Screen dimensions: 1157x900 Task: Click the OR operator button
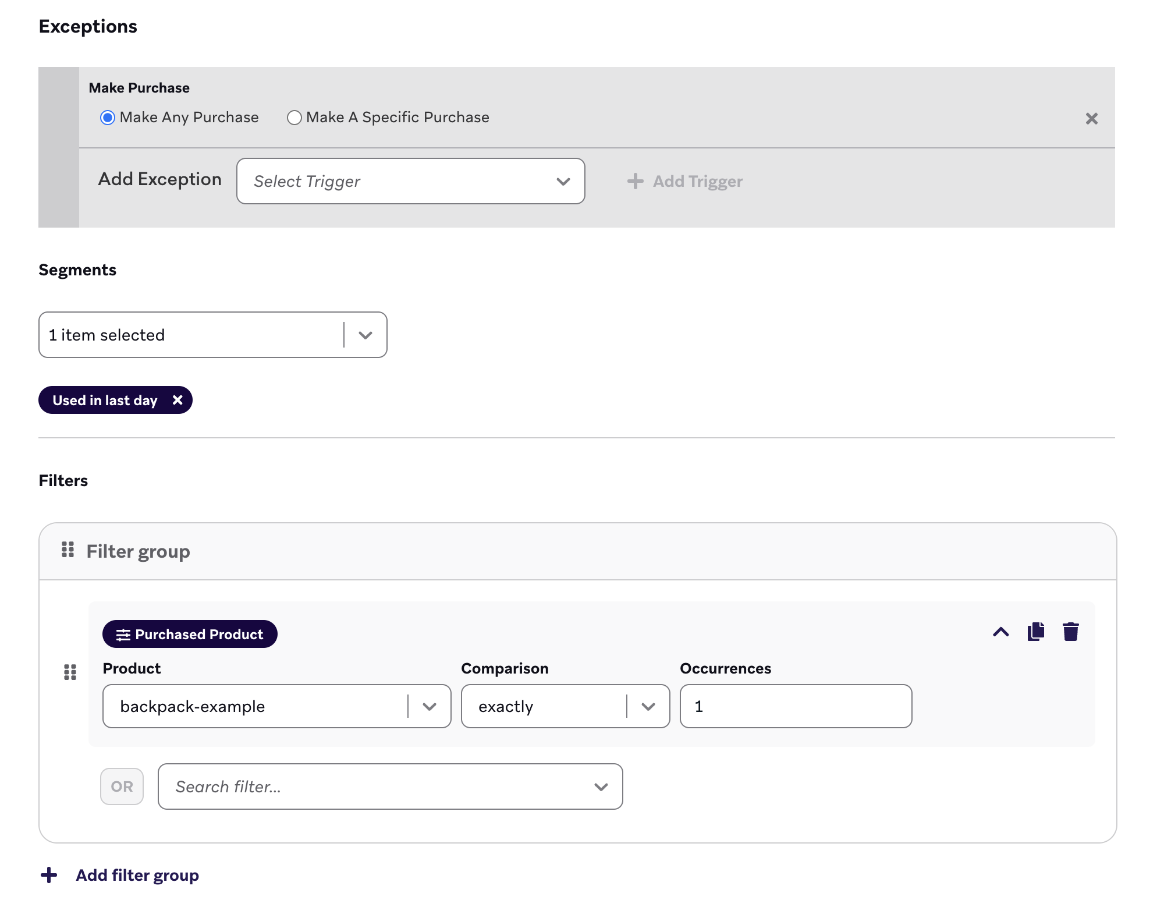(x=122, y=786)
